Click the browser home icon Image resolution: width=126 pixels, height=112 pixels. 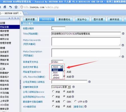click(x=5, y=7)
